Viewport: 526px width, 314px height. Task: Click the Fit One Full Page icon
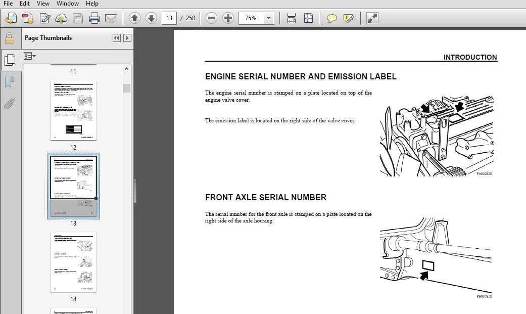[x=308, y=18]
